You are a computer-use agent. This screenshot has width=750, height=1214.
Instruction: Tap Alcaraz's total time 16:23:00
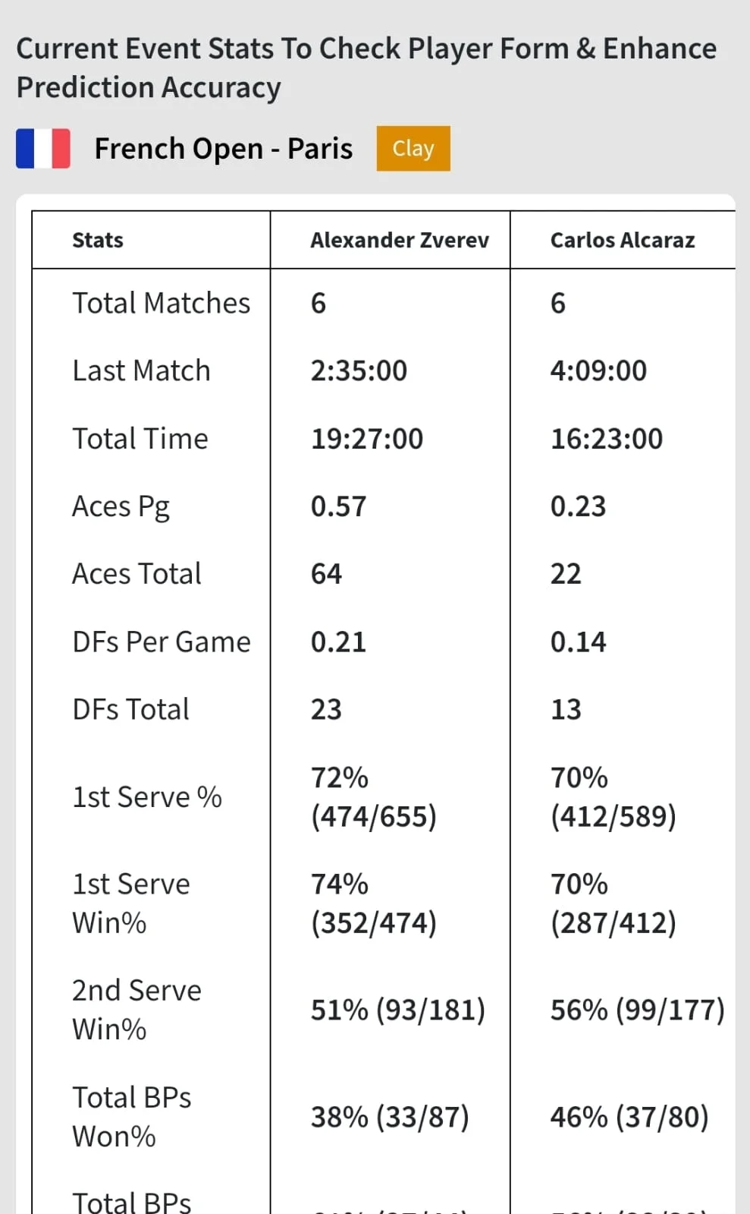(x=607, y=439)
